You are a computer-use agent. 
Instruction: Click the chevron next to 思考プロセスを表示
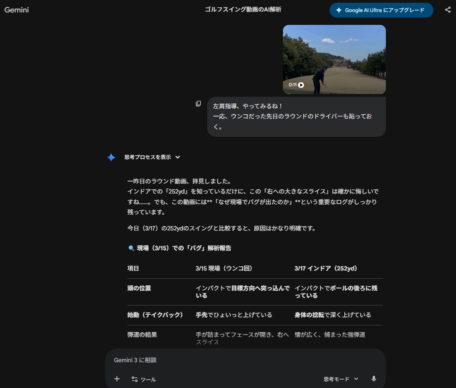tap(178, 157)
